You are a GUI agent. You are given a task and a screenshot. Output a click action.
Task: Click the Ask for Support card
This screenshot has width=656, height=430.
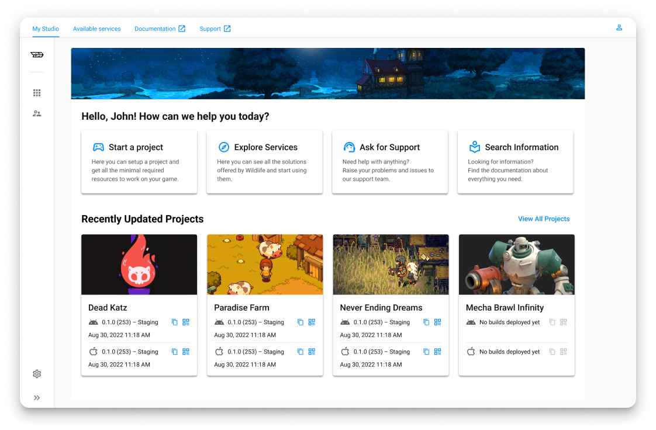390,162
